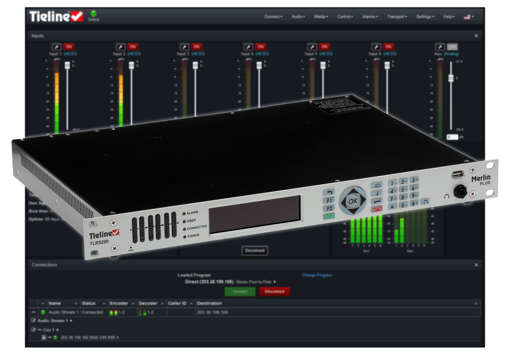Screen dimensions: 510x356
Task: Open Input 4 settings wrench icon
Action: pyautogui.click(x=248, y=47)
